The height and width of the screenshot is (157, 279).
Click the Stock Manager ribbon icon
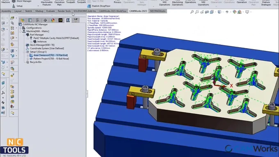(14, 1)
